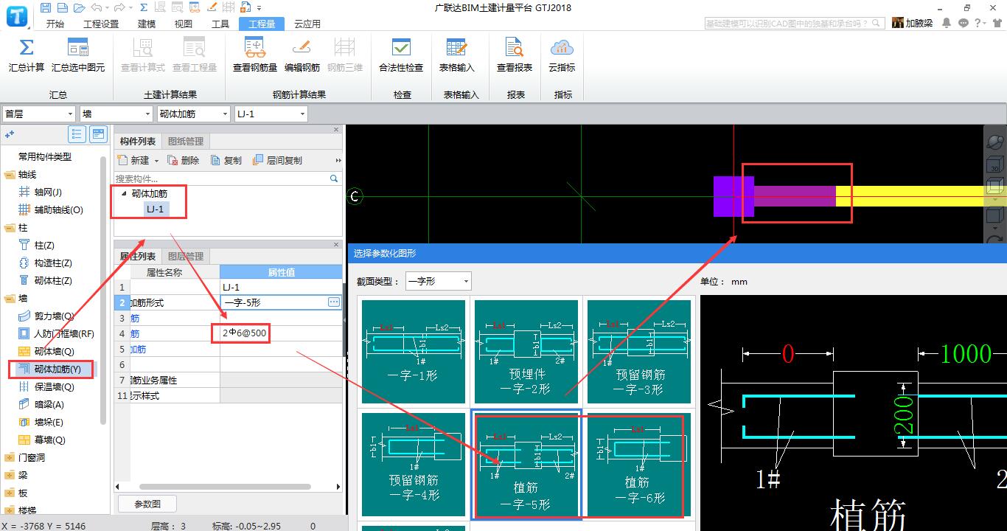
Task: Click the search magnifier in component list
Action: click(334, 178)
